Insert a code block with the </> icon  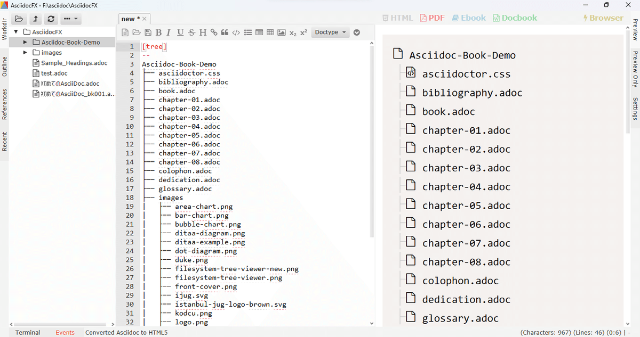(x=236, y=32)
